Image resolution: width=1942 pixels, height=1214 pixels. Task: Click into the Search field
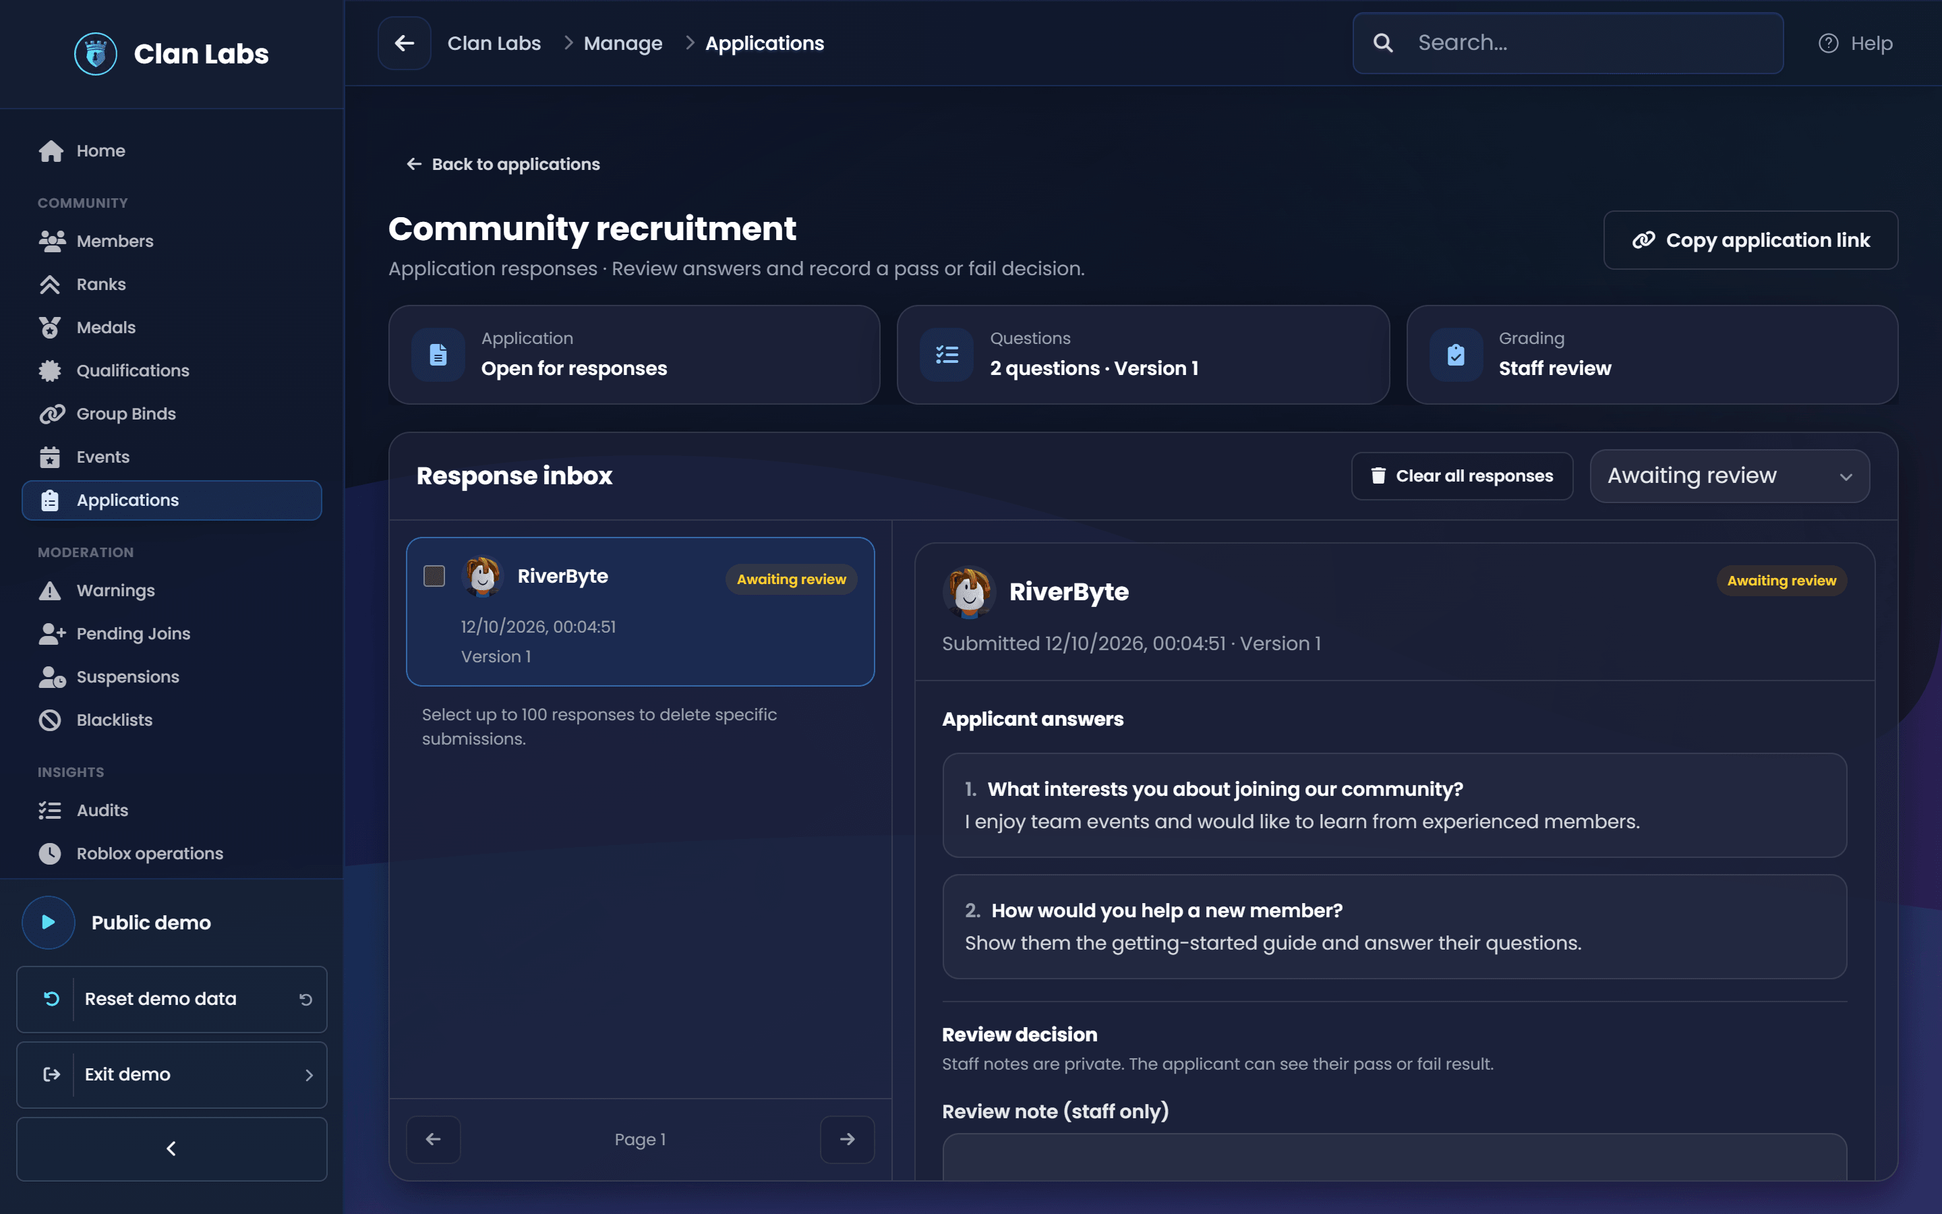click(x=1568, y=43)
